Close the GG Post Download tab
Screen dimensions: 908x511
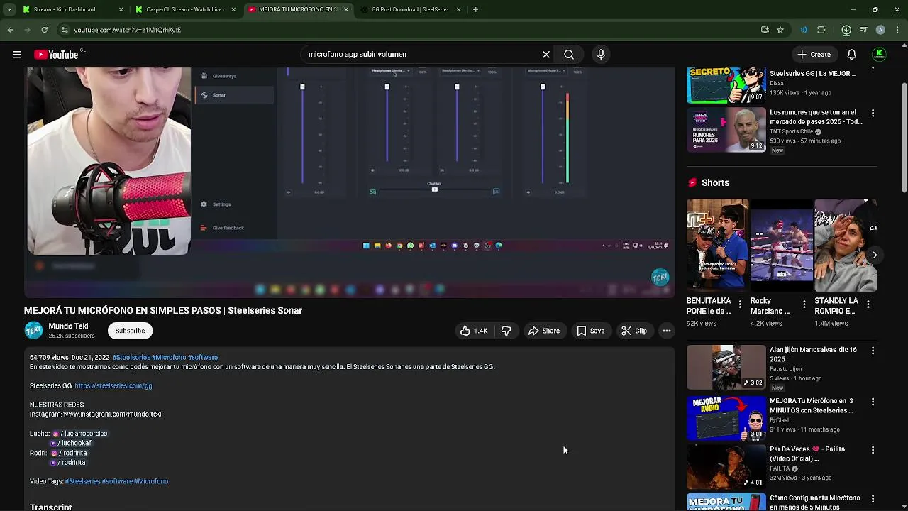click(458, 9)
